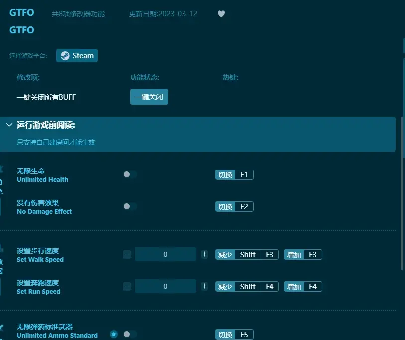Click the Shift F3 decrease hotkey
The height and width of the screenshot is (340, 405).
pos(247,254)
